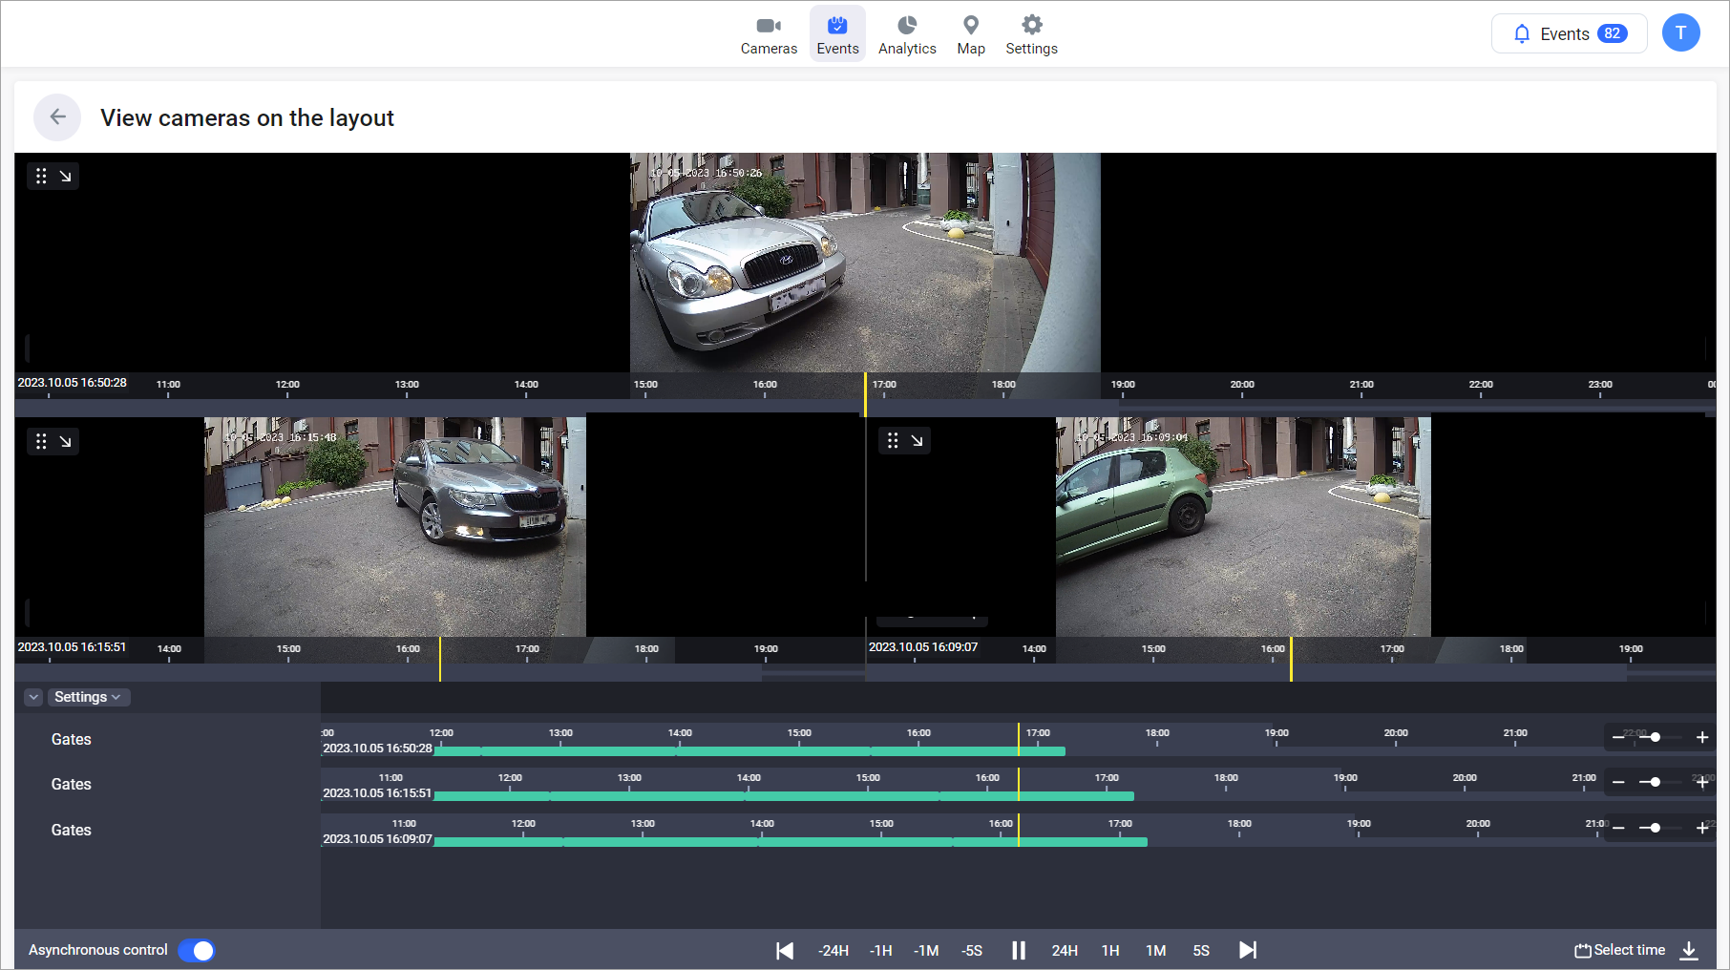Click resize arrow on bottom-right camera tile
Image resolution: width=1730 pixels, height=970 pixels.
(x=917, y=440)
